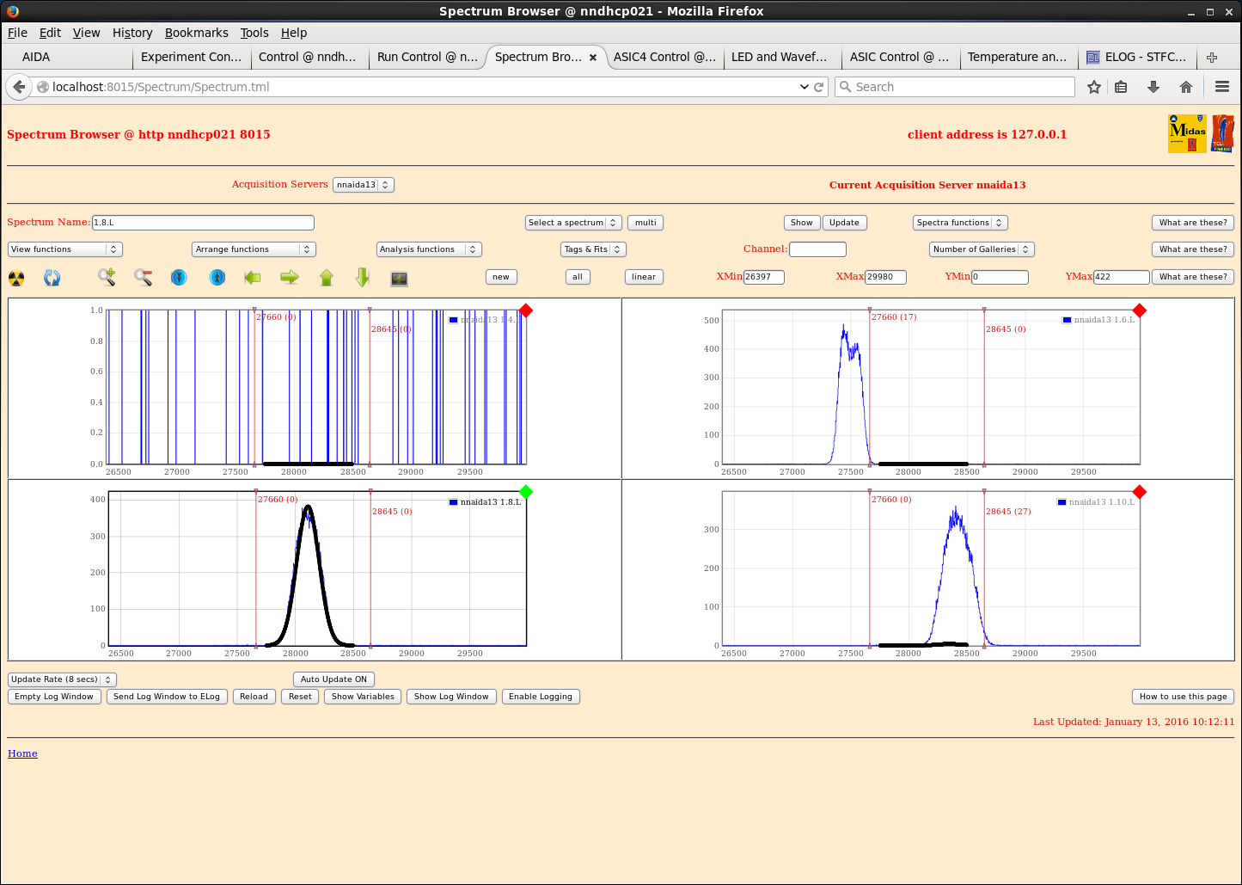The width and height of the screenshot is (1242, 885).
Task: Click the green up arrow icon
Action: coord(327,277)
